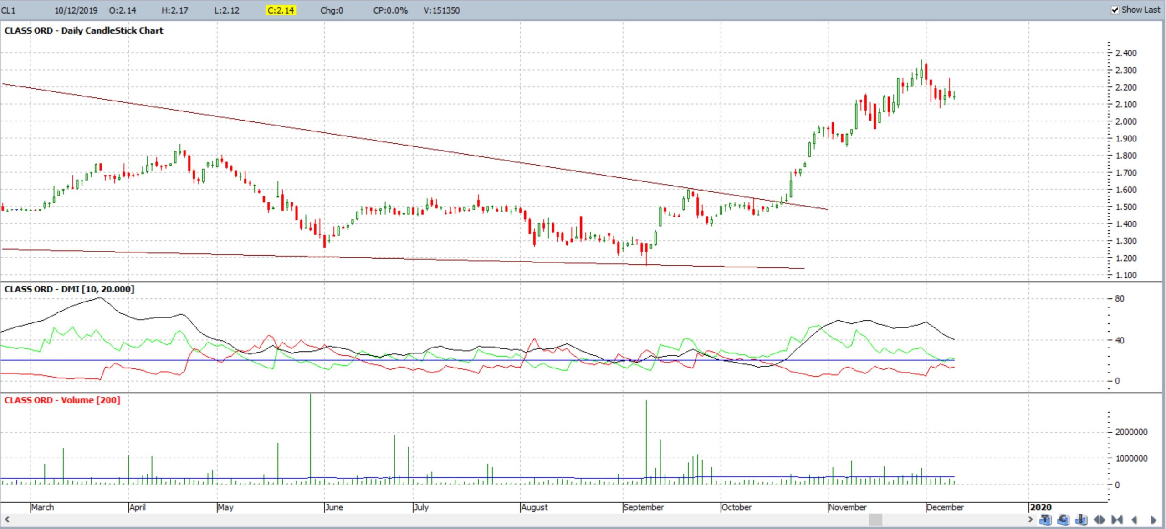This screenshot has width=1166, height=529.
Task: Click the December label on time axis
Action: tap(945, 507)
